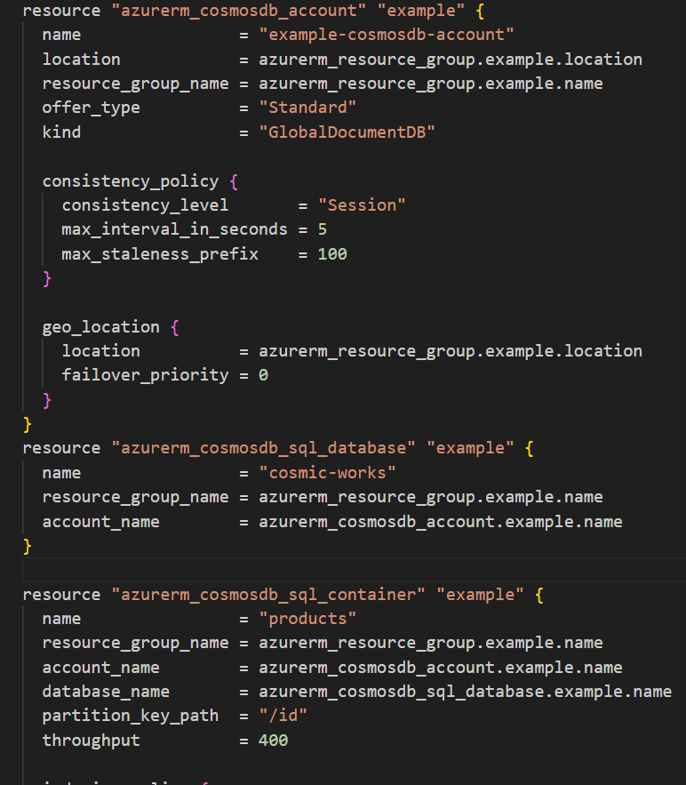Image resolution: width=686 pixels, height=785 pixels.
Task: Click the "azurerm_cosmosdb_sql_container" resource type string
Action: coord(268,595)
